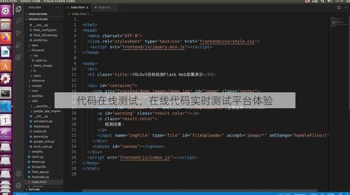Click index.html in the breadcrumb
The image size is (350, 195).
click(x=79, y=14)
